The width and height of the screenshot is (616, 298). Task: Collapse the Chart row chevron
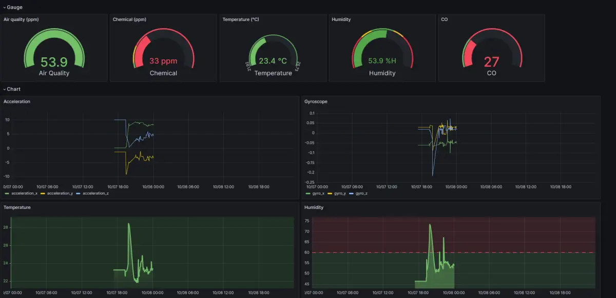click(x=4, y=89)
